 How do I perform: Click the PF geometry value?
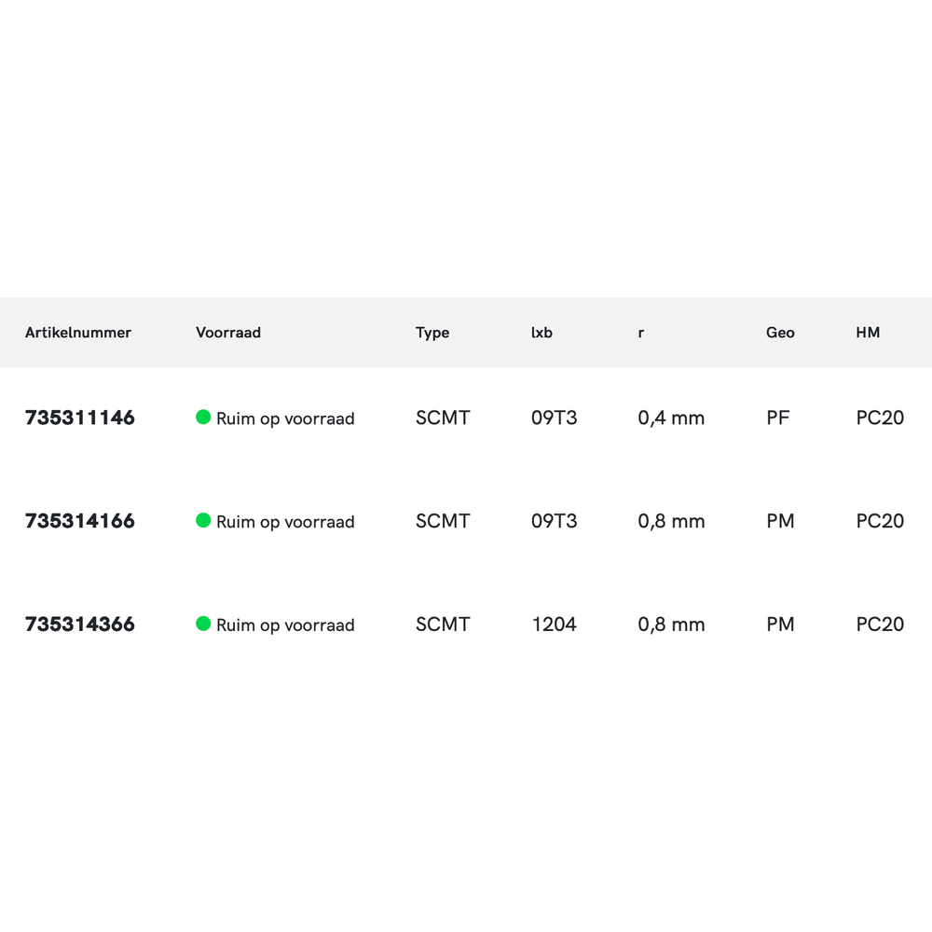tap(777, 418)
